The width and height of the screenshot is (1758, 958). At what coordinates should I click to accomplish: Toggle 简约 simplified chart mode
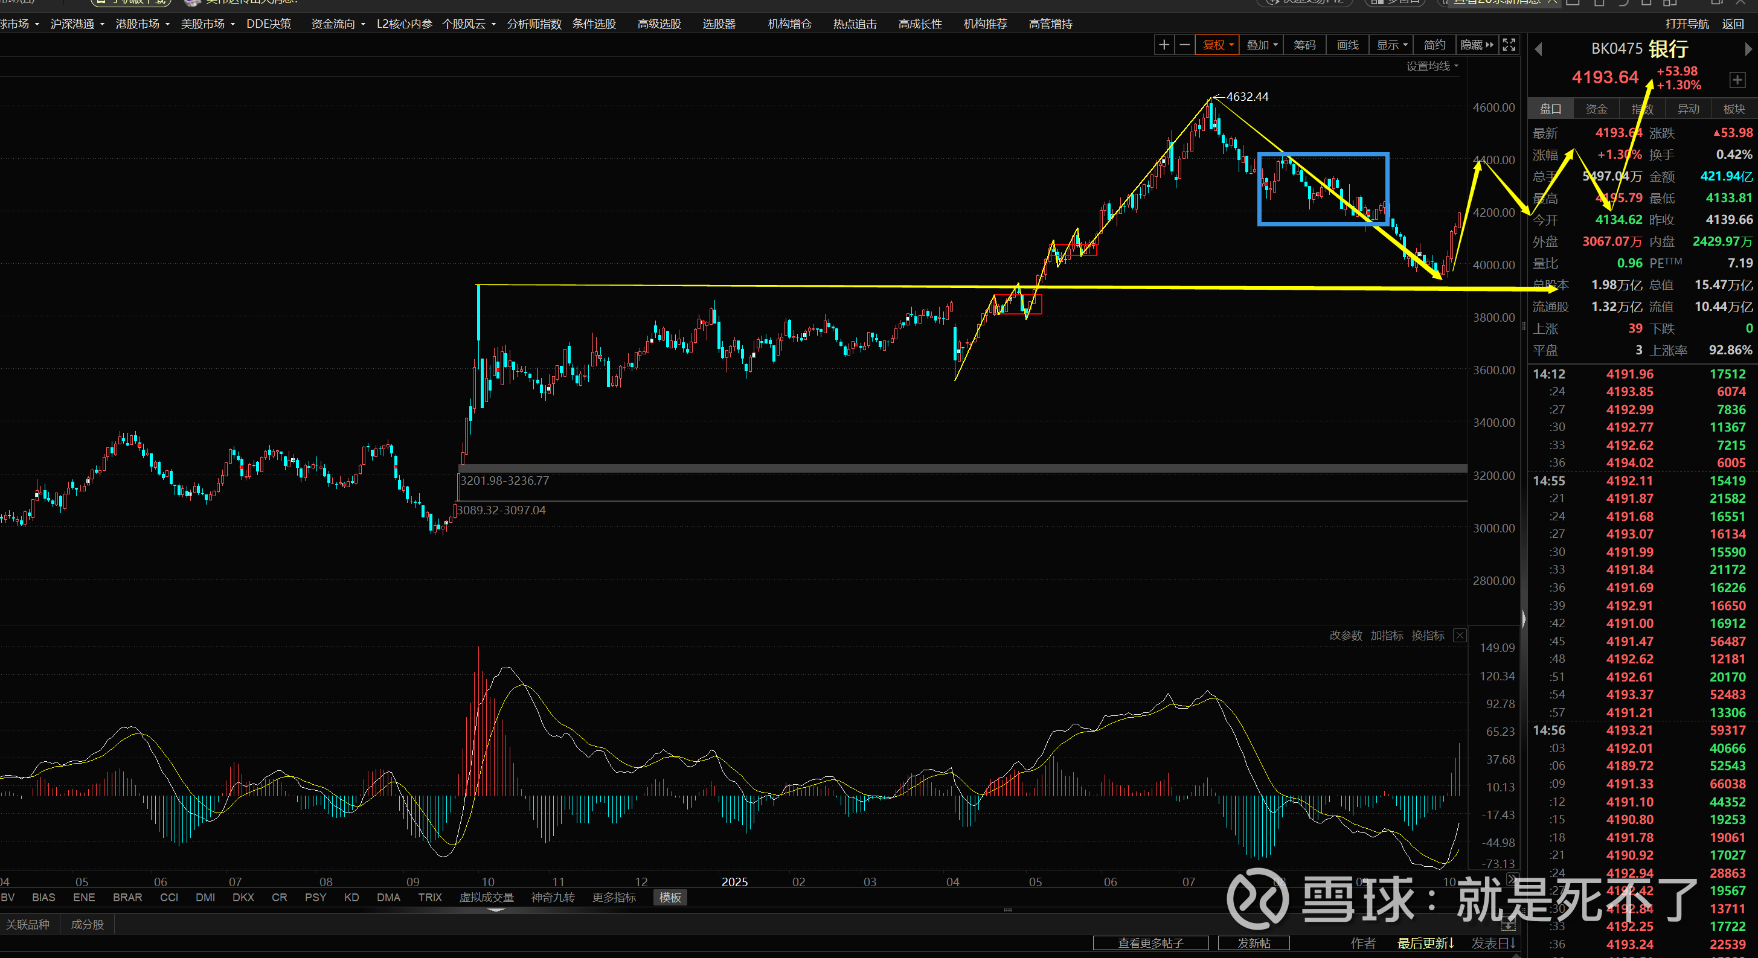point(1434,45)
